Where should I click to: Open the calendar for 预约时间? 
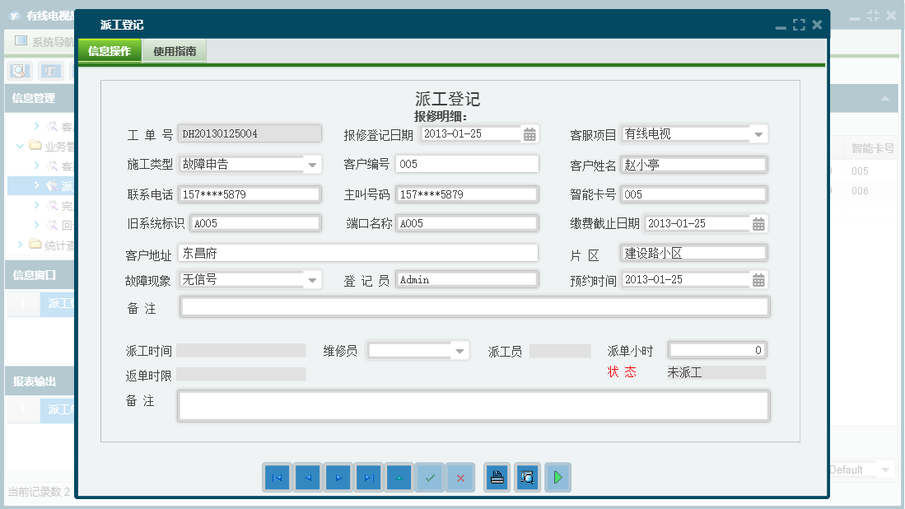pyautogui.click(x=758, y=279)
